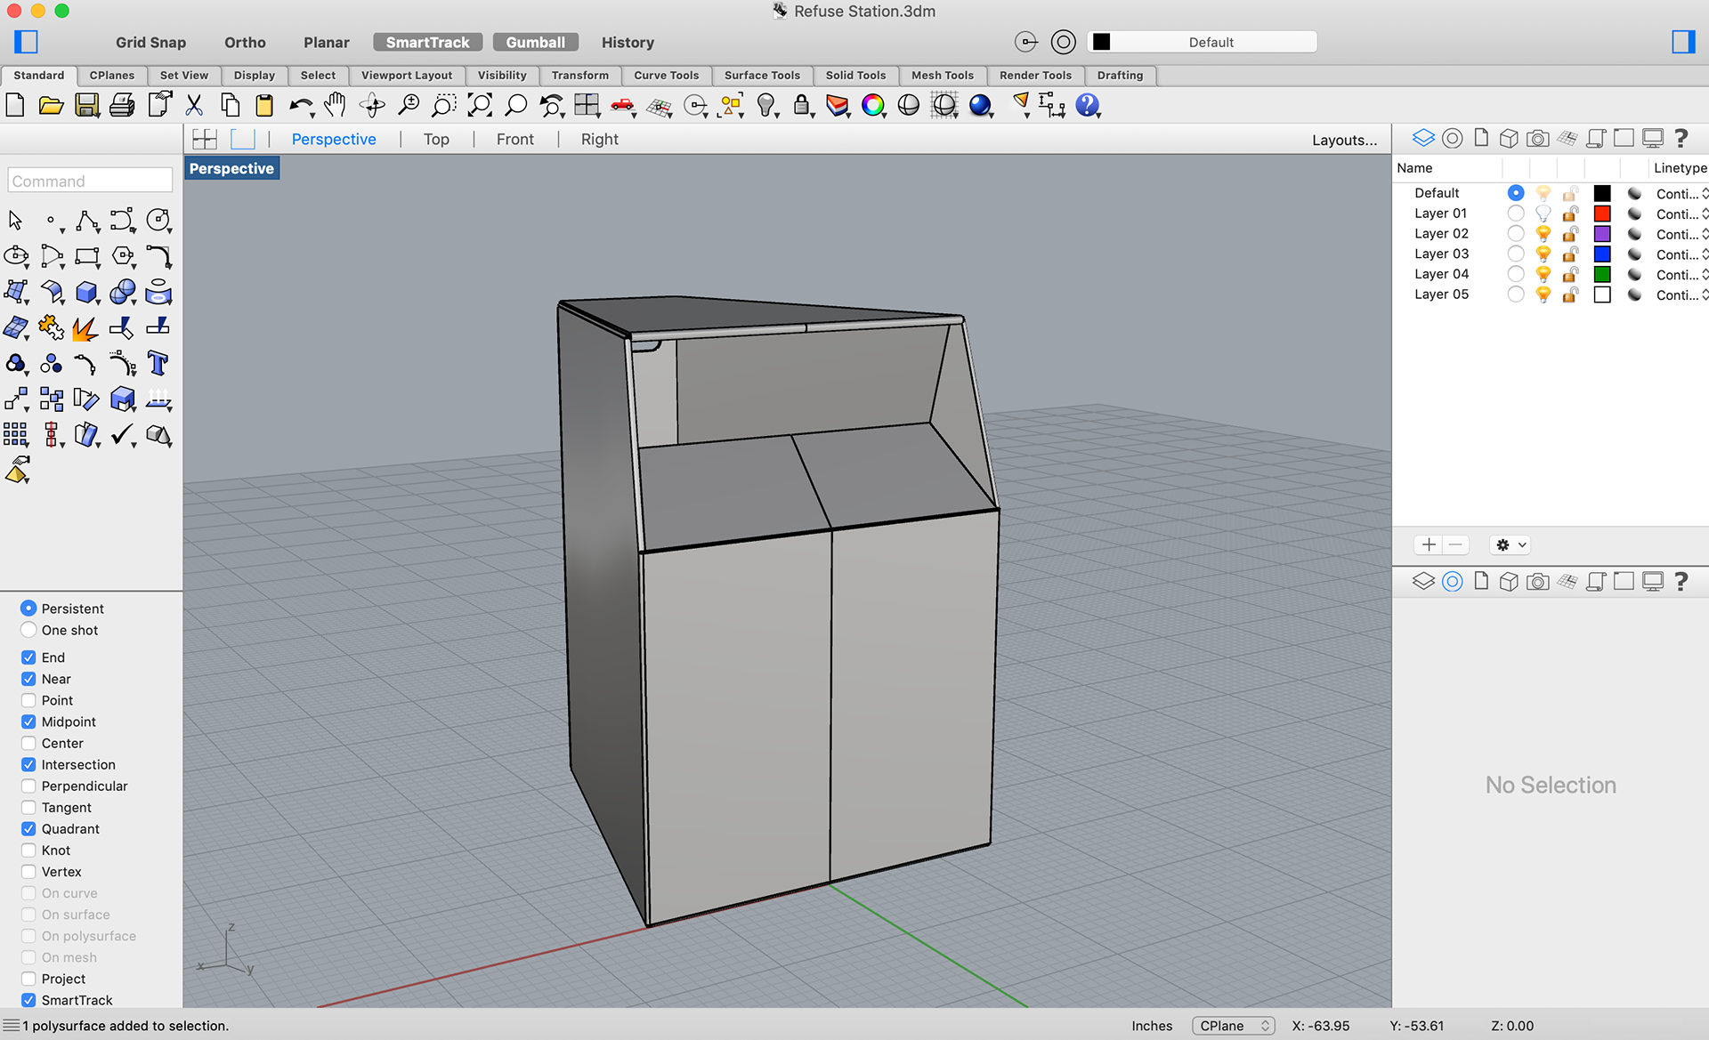Click the green color swatch of Layer 04
The width and height of the screenshot is (1709, 1040).
(x=1602, y=274)
